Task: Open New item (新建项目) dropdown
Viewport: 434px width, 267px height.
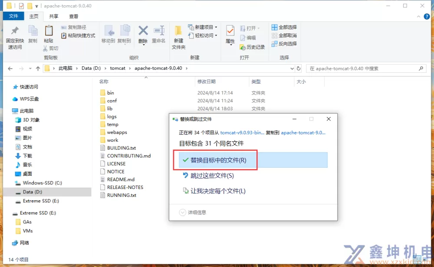Action: click(x=203, y=27)
